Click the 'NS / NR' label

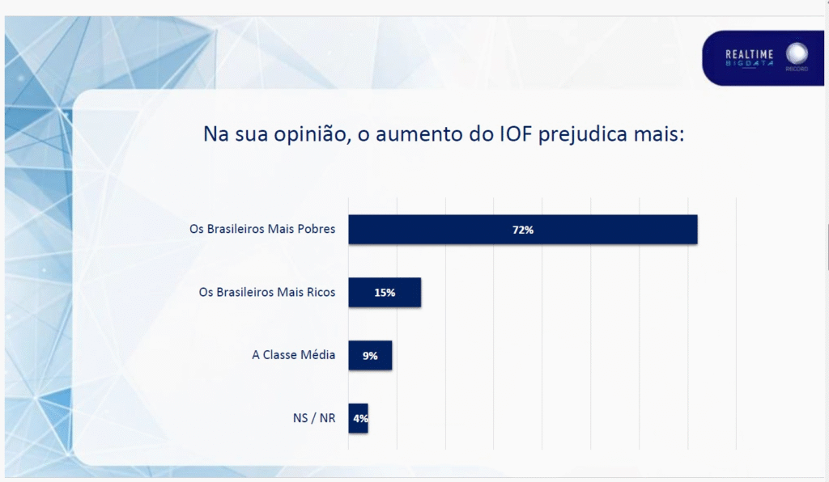pyautogui.click(x=314, y=418)
